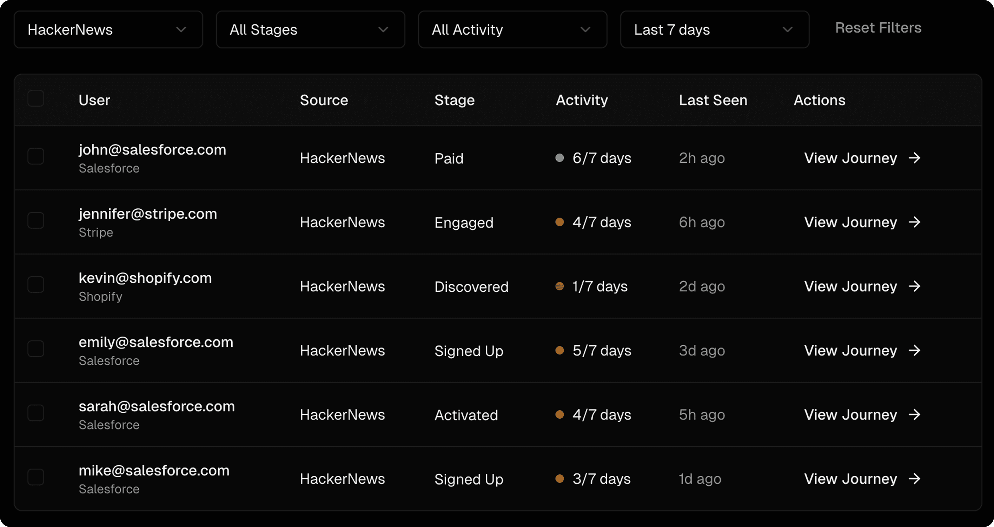Expand the All Activity filter dropdown
The height and width of the screenshot is (527, 994).
[x=512, y=30]
